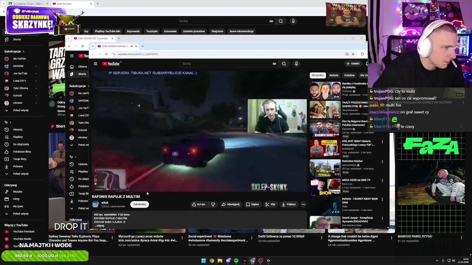Click Shorts icon in the middle window sidebar

pyautogui.click(x=72, y=74)
